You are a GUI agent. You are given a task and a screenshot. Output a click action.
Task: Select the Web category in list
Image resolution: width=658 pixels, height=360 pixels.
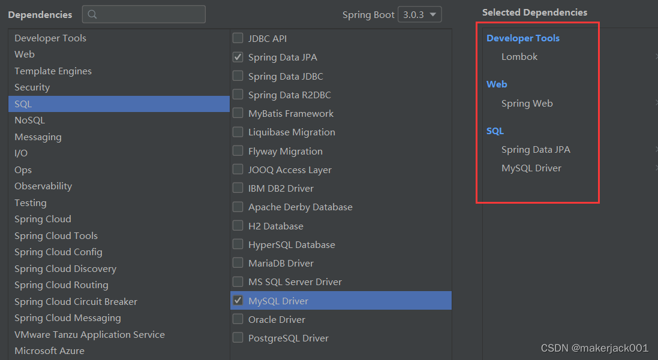tap(25, 54)
